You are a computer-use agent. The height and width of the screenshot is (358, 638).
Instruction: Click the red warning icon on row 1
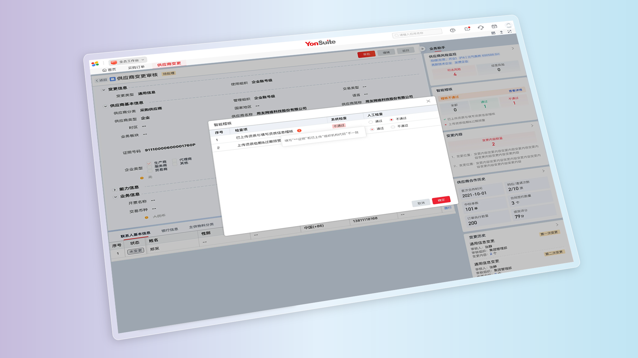299,131
